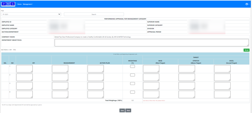Click the note about aligning with Departmental KPI

[x=22, y=105]
